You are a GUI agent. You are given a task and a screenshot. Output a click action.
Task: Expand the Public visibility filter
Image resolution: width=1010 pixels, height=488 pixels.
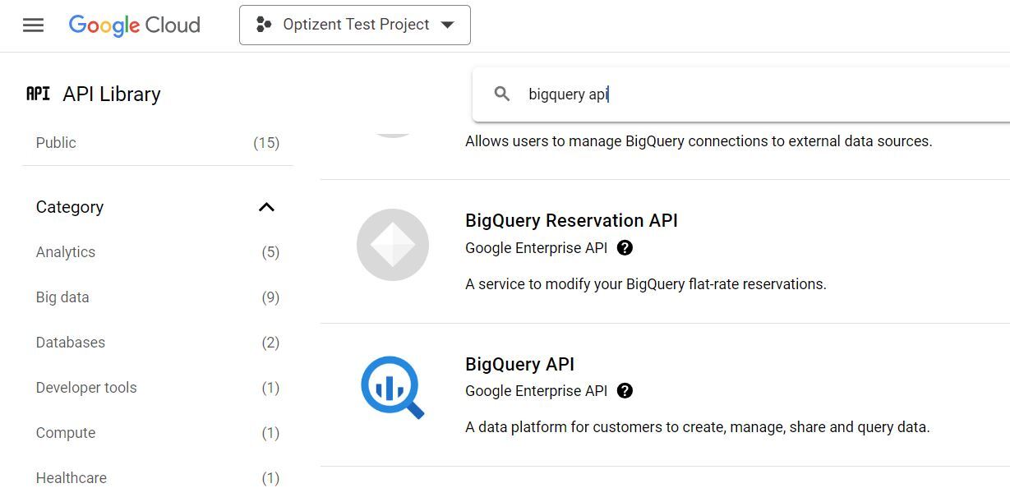click(x=55, y=142)
